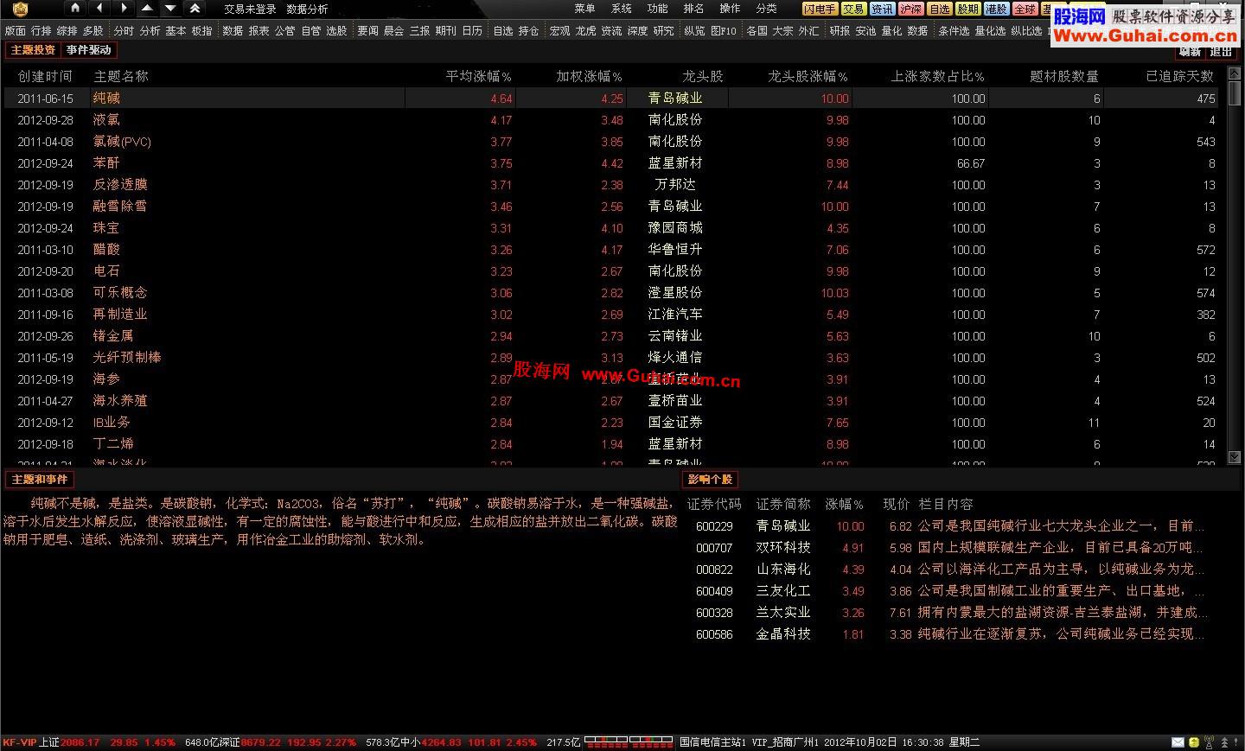Click 图F10 toolbar item
Image resolution: width=1245 pixels, height=751 pixels.
click(x=724, y=30)
